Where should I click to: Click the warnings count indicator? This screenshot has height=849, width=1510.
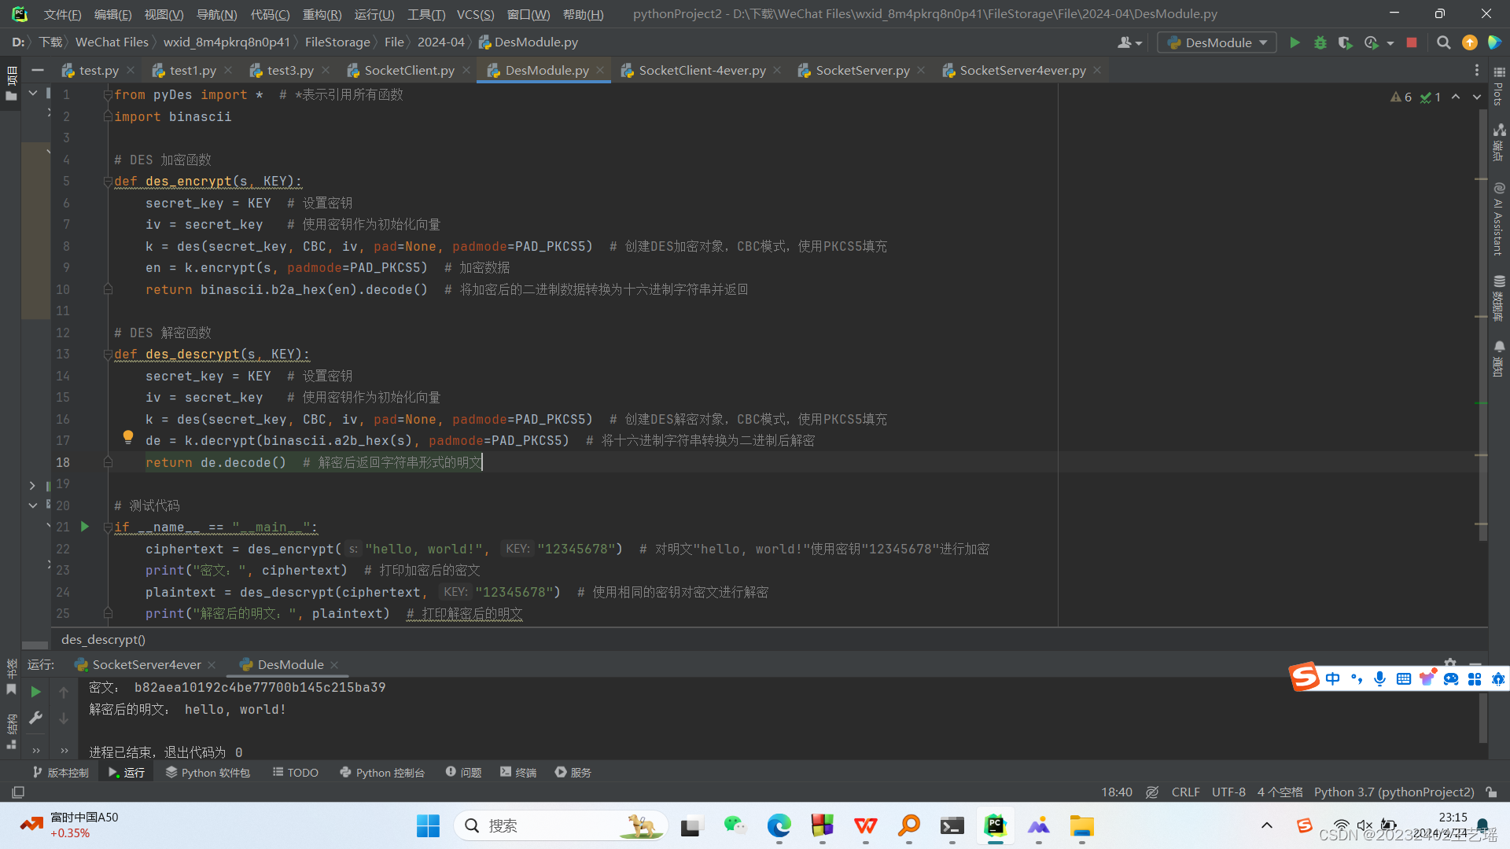1401,97
